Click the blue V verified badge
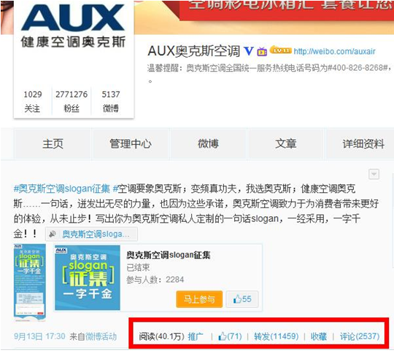The height and width of the screenshot is (353, 394). tap(249, 52)
